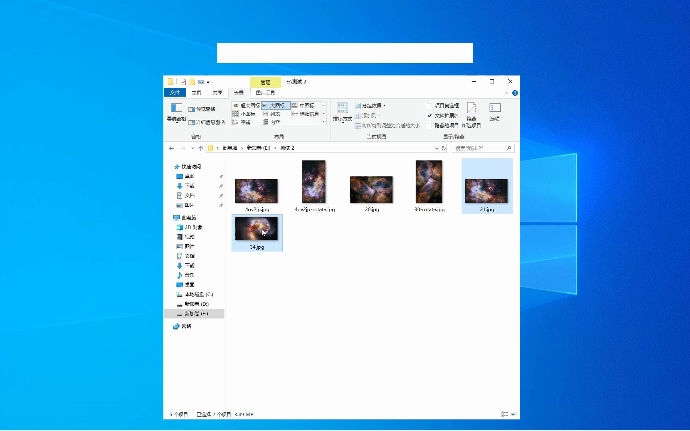
Task: Open the Customize Quick Access Toolbar dropdown
Action: (x=208, y=82)
